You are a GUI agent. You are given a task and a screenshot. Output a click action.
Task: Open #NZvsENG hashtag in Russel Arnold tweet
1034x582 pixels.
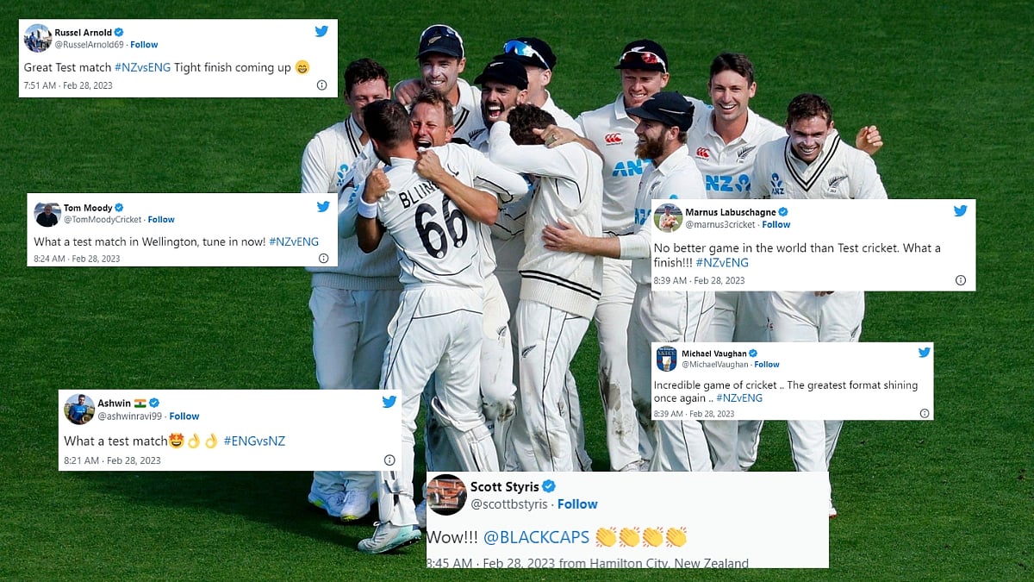(x=142, y=67)
